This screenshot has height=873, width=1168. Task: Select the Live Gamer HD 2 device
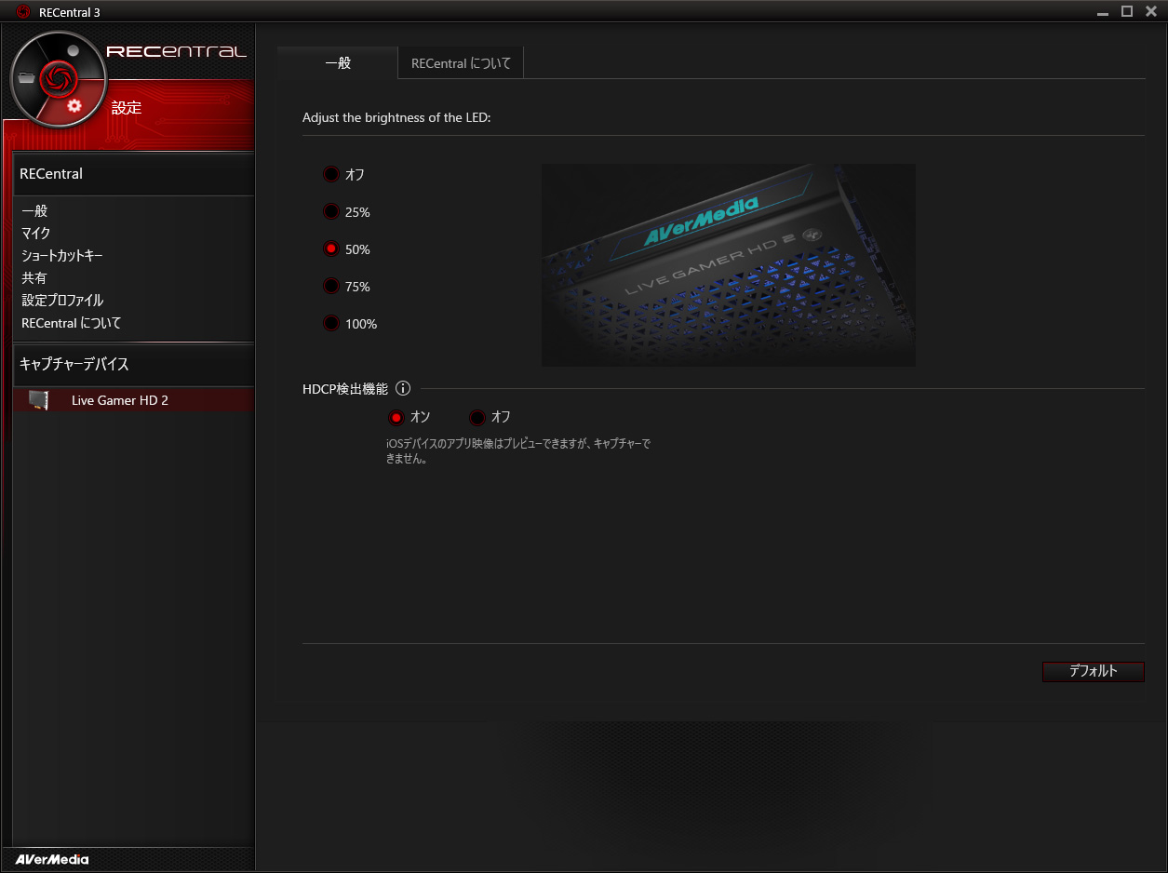[133, 400]
